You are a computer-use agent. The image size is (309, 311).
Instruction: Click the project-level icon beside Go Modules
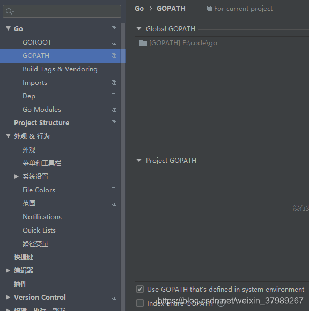click(114, 110)
